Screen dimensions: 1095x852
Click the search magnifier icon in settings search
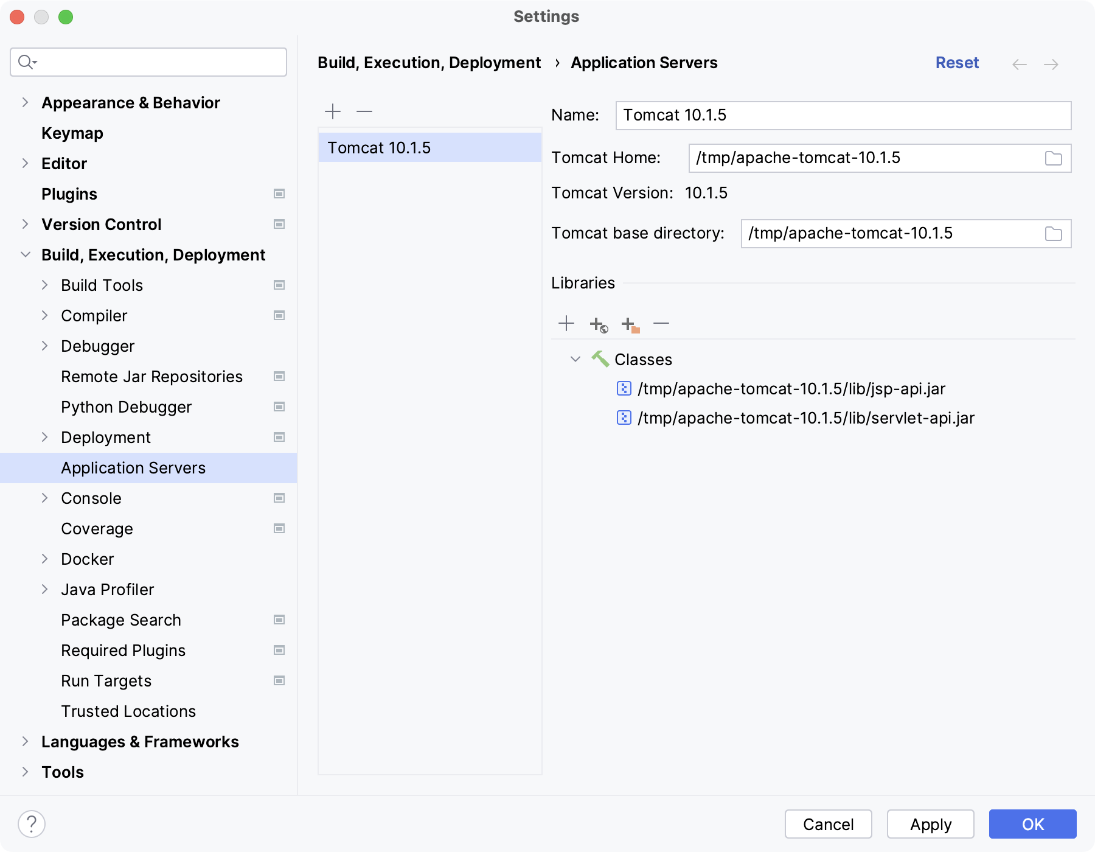coord(27,62)
